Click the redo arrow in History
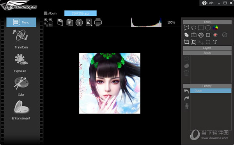Image resolution: width=234 pixels, height=145 pixels. [x=186, y=98]
